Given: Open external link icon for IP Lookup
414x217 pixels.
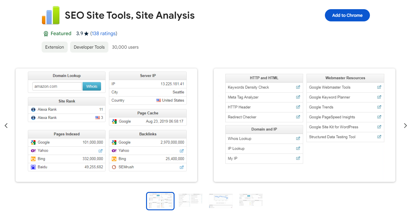Looking at the screenshot, I should (298, 149).
